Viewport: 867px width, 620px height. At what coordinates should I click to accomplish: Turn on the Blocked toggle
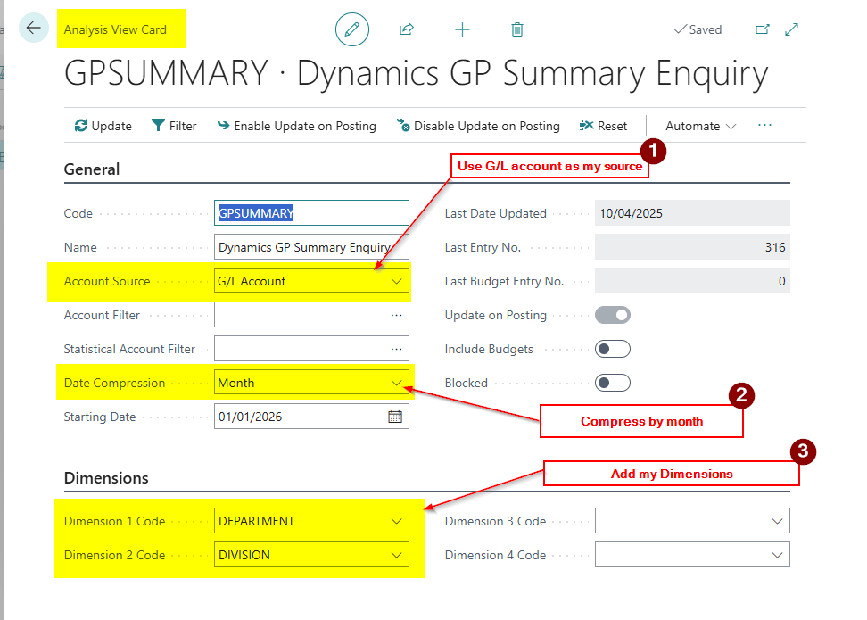pyautogui.click(x=613, y=383)
